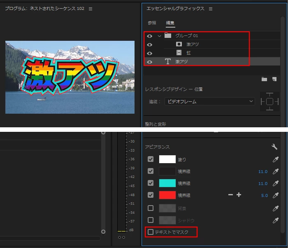Viewport: 288px width, 248px height.
Task: Open the red stroke color swatch
Action: point(167,195)
